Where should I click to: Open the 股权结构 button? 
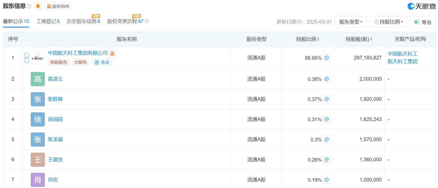pyautogui.click(x=58, y=6)
